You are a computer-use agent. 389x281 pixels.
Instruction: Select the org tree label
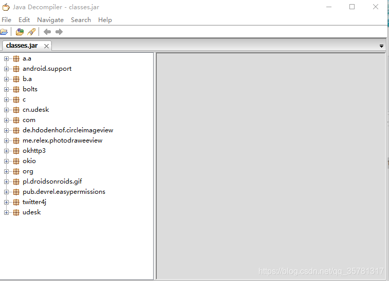click(x=28, y=172)
